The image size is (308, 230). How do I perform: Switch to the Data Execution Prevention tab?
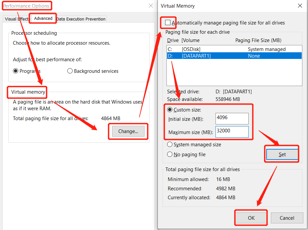(81, 19)
